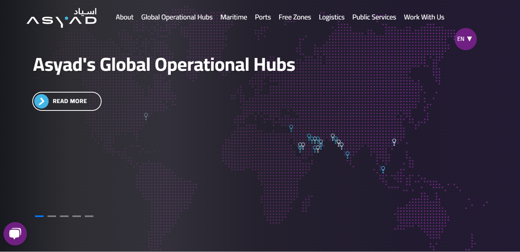This screenshot has height=252, width=520.
Task: Switch to the third carousel slide indicator
Action: 64,216
